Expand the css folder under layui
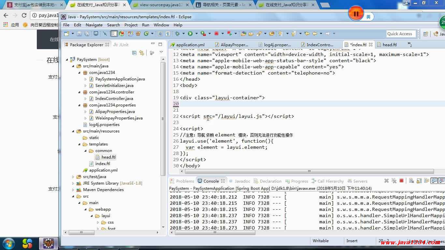Screen dimensions: 445x250 click(x=98, y=222)
